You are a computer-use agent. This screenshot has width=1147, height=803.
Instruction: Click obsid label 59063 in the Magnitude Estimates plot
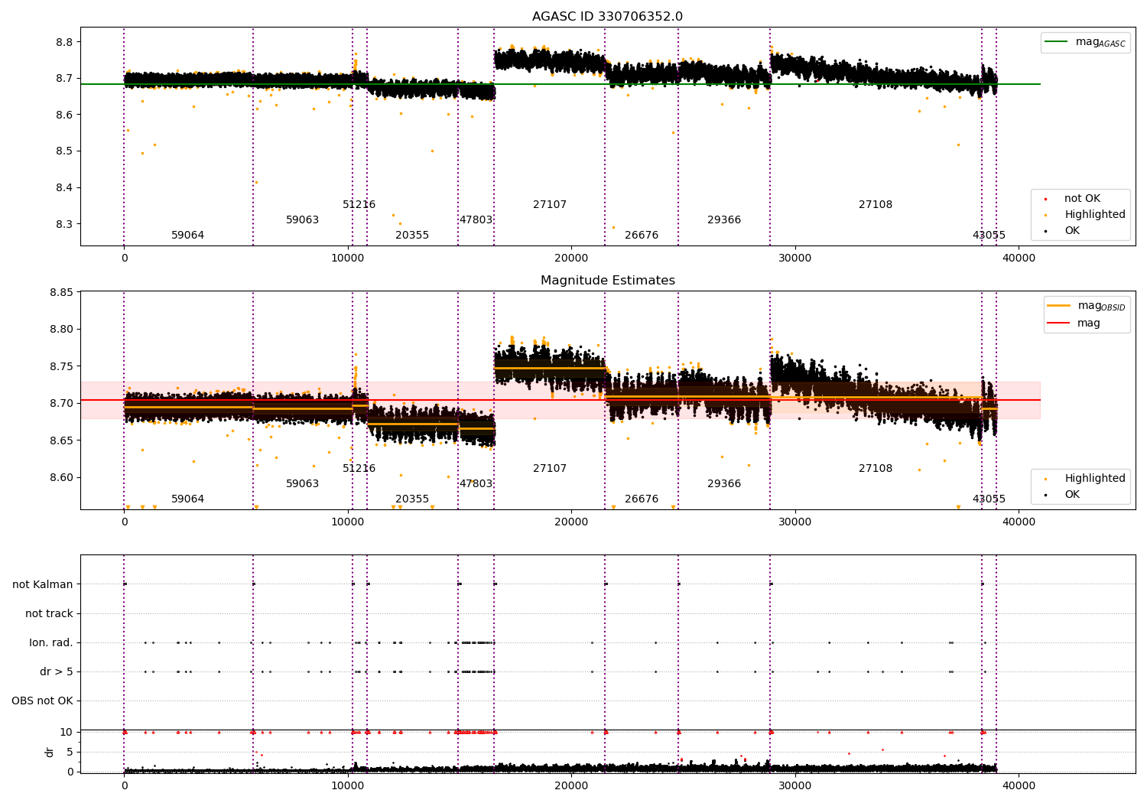(x=302, y=484)
